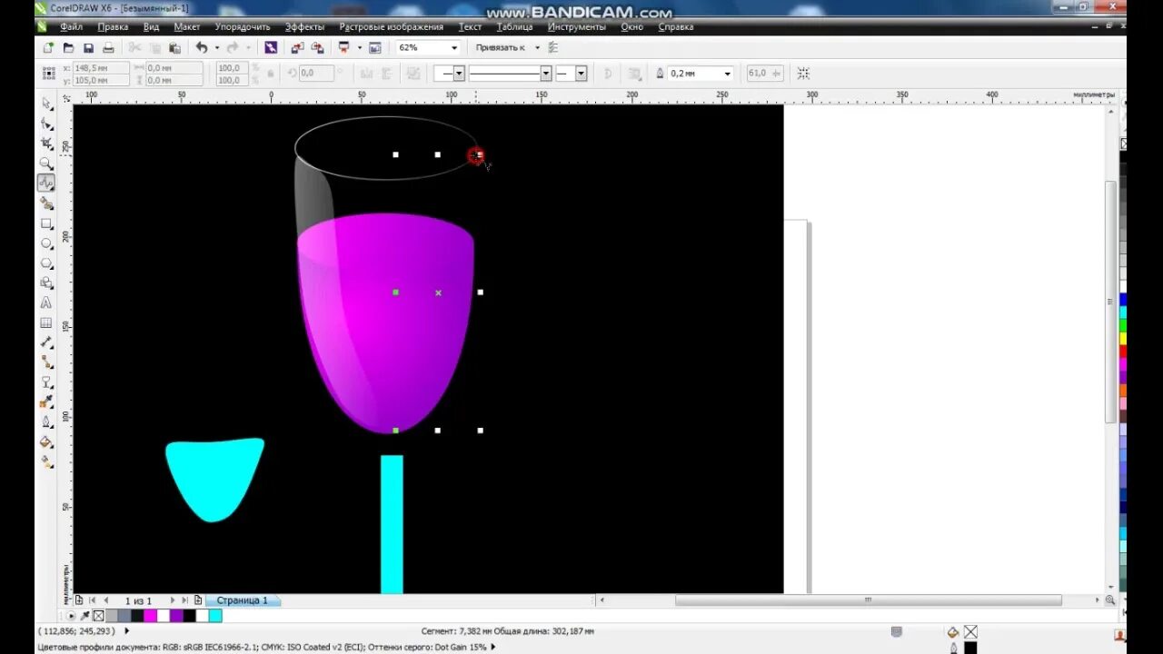Screen dimensions: 1163x654
Task: Open the zoom level 62% dropdown
Action: coord(453,47)
